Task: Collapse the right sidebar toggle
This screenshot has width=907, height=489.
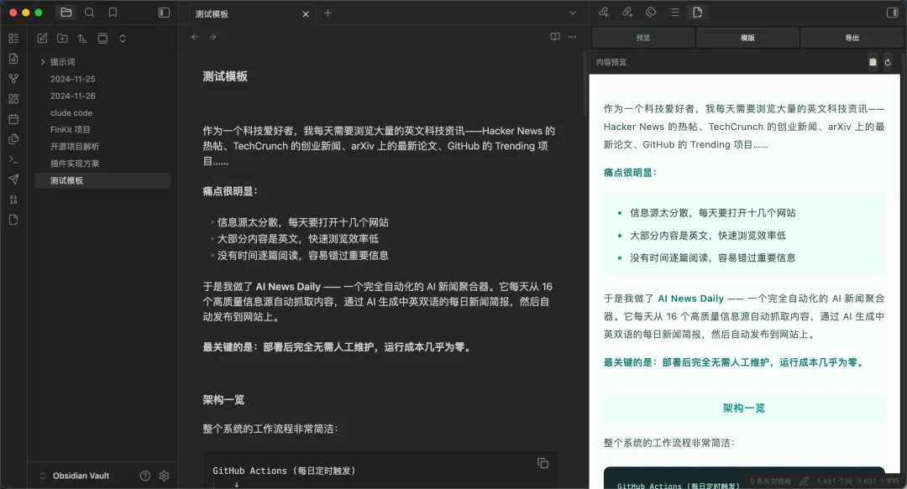Action: pyautogui.click(x=893, y=12)
